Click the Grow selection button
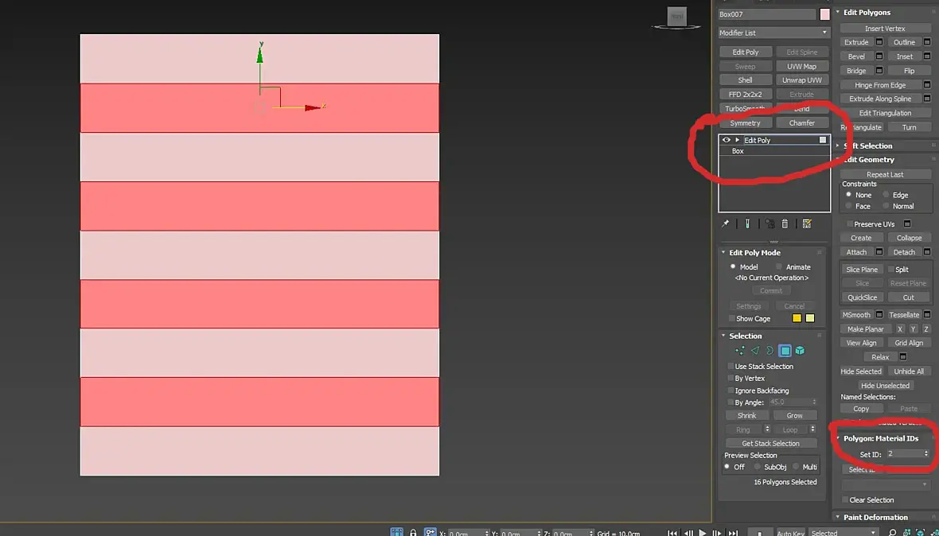939x536 pixels. pyautogui.click(x=795, y=415)
